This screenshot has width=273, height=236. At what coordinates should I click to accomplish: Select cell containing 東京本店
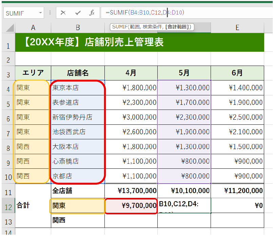click(78, 88)
